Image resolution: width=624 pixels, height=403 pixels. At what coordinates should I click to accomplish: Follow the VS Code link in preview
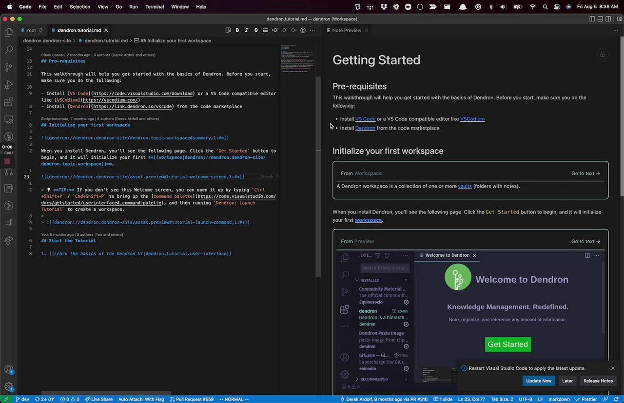tap(365, 119)
